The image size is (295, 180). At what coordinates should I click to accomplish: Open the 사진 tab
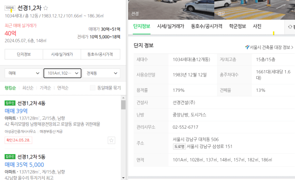(x=257, y=26)
